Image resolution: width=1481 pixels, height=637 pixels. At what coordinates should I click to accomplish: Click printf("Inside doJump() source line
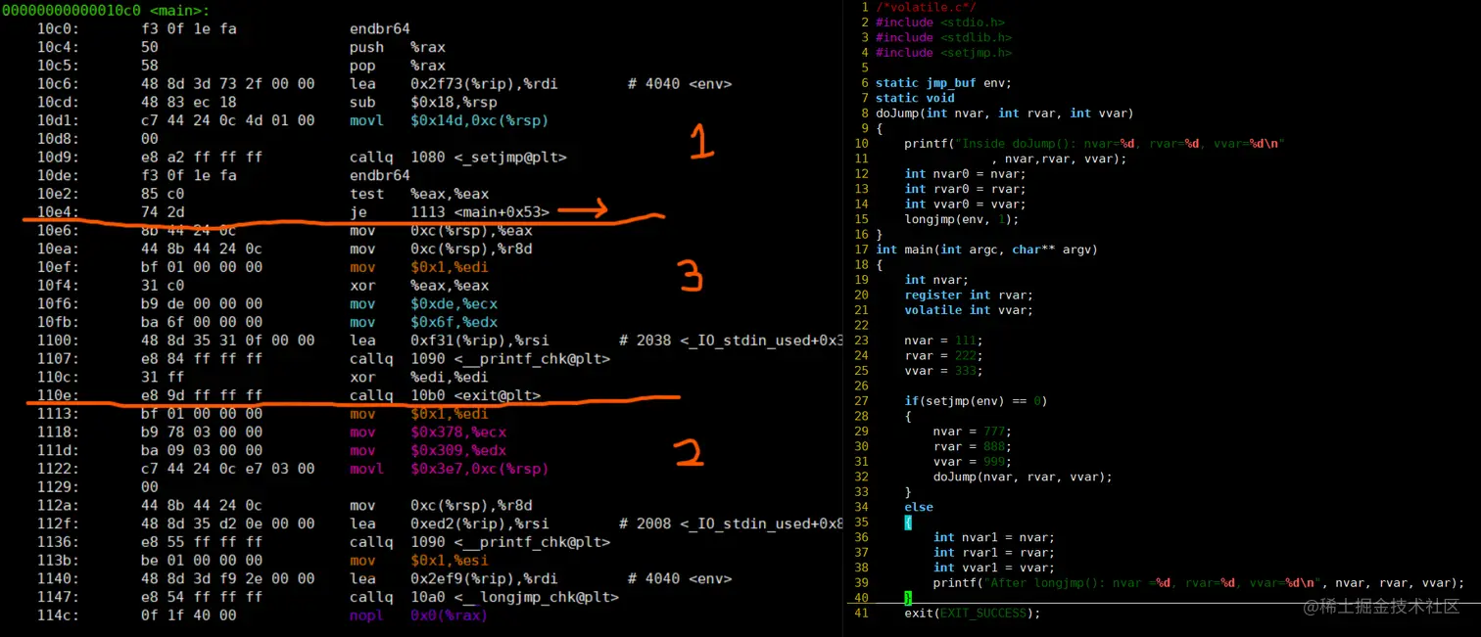click(1094, 144)
